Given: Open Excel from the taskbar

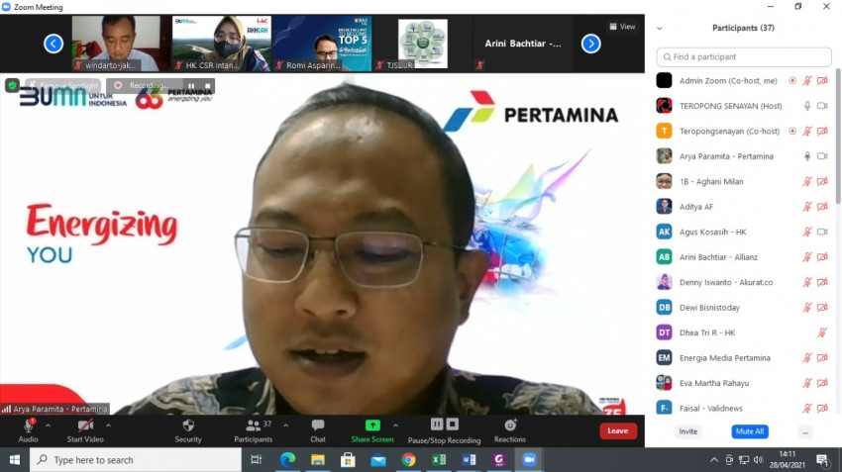Looking at the screenshot, I should (439, 460).
